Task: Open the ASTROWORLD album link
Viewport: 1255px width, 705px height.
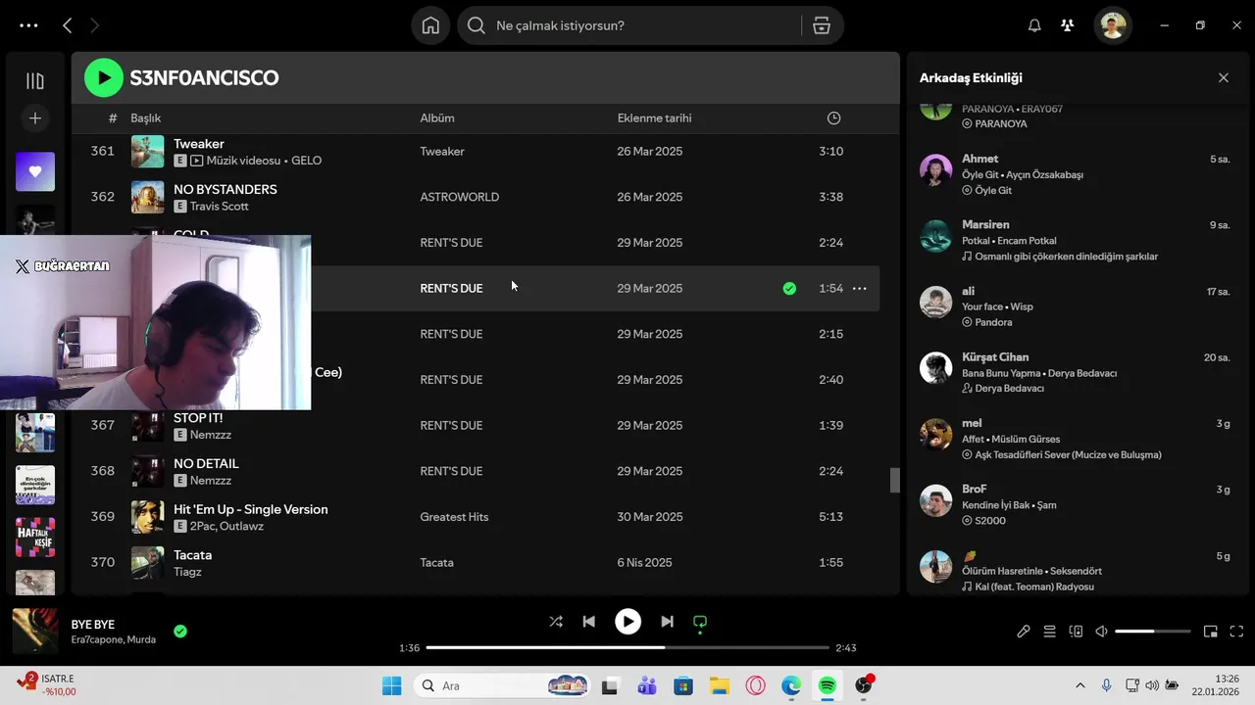Action: tap(460, 197)
